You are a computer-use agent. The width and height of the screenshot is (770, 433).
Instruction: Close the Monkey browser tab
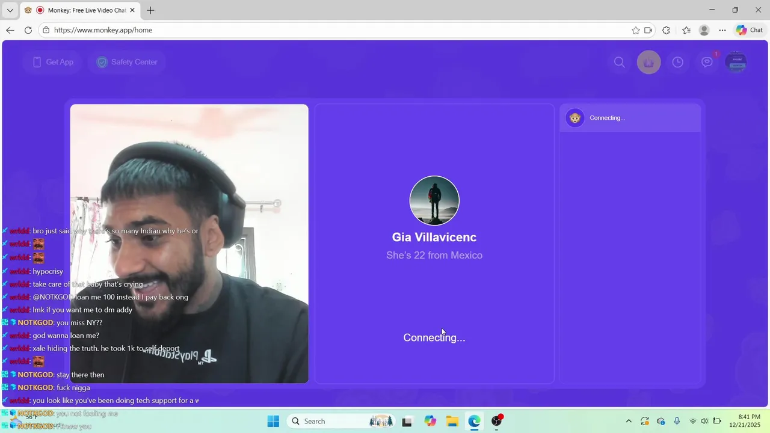pos(132,10)
